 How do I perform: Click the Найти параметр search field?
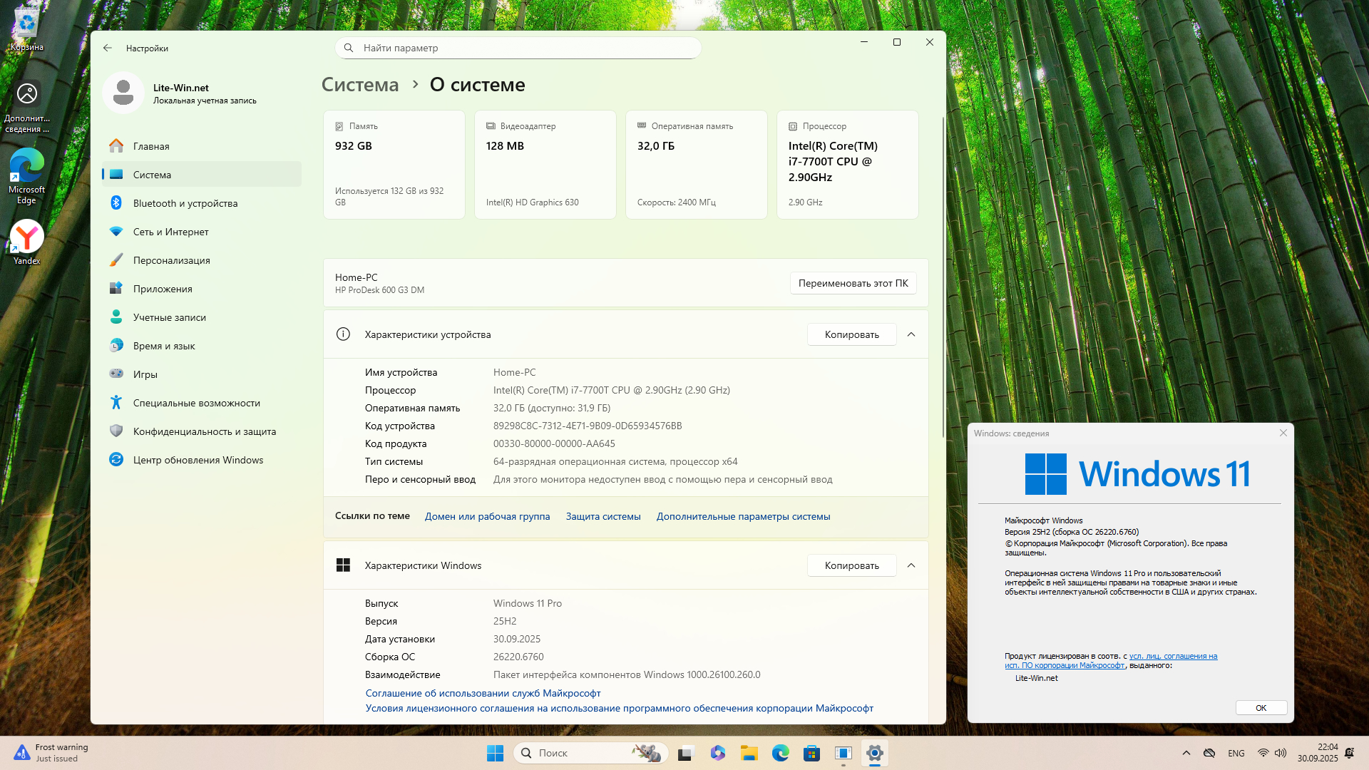518,48
